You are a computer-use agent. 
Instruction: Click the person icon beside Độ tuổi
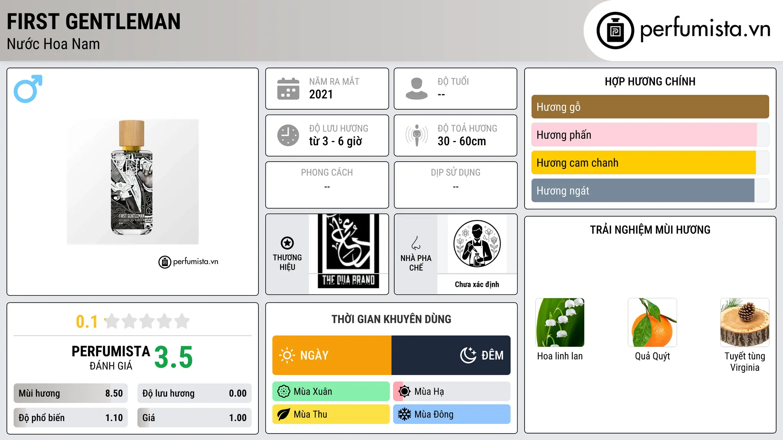tap(417, 89)
